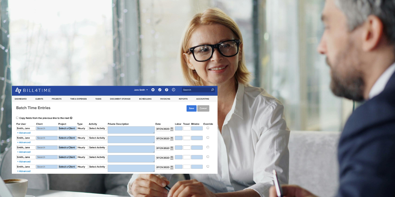
Task: Click the plus add-new icon in header
Action: pyautogui.click(x=153, y=90)
